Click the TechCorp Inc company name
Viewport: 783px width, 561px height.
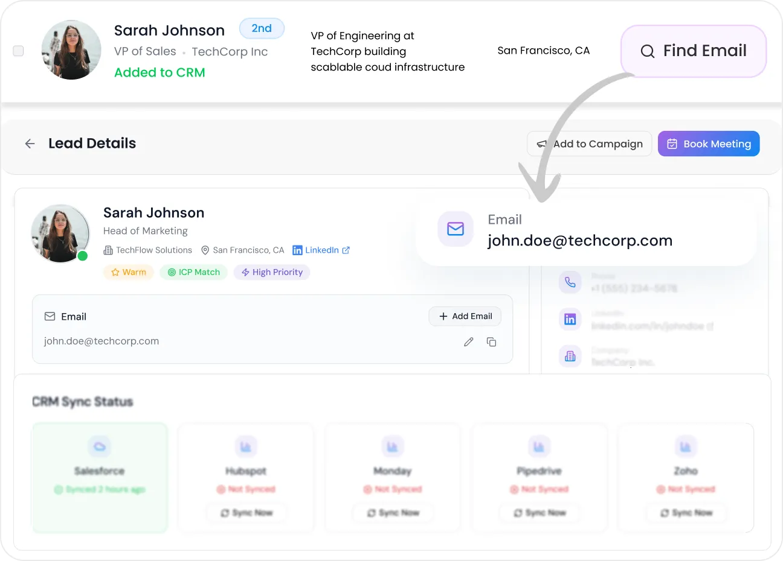(x=230, y=52)
